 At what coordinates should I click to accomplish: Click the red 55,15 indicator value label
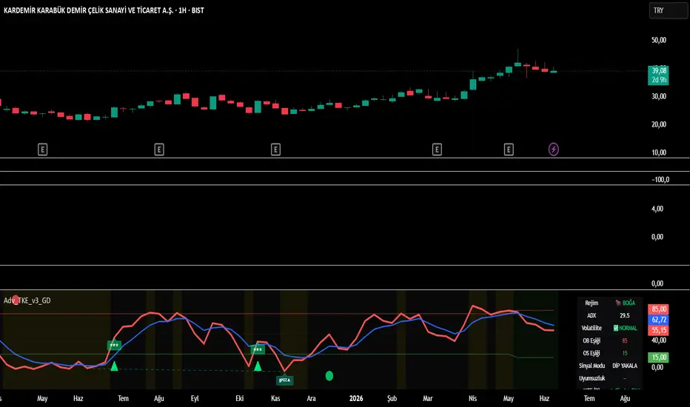(x=659, y=330)
